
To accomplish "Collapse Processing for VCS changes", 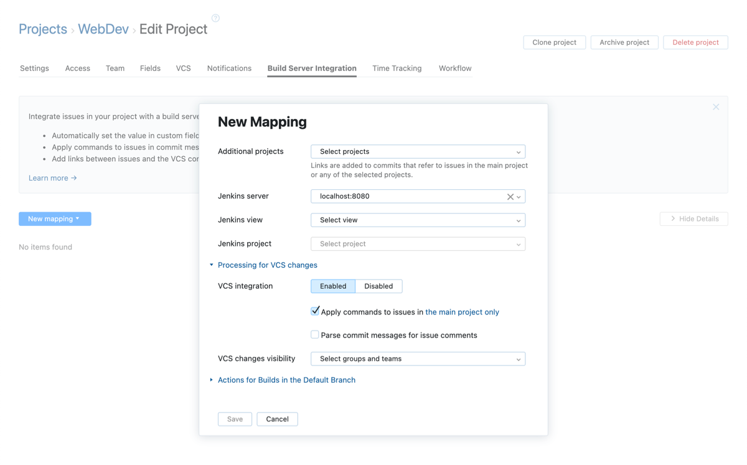I will click(x=267, y=265).
